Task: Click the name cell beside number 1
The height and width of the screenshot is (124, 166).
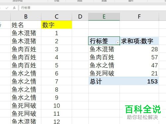Action: tap(26, 33)
